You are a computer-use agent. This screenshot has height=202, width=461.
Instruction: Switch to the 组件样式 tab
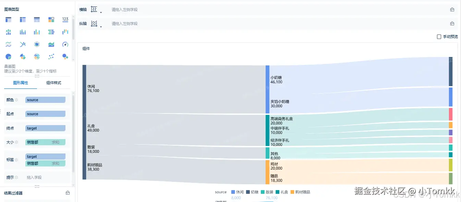tap(54, 83)
